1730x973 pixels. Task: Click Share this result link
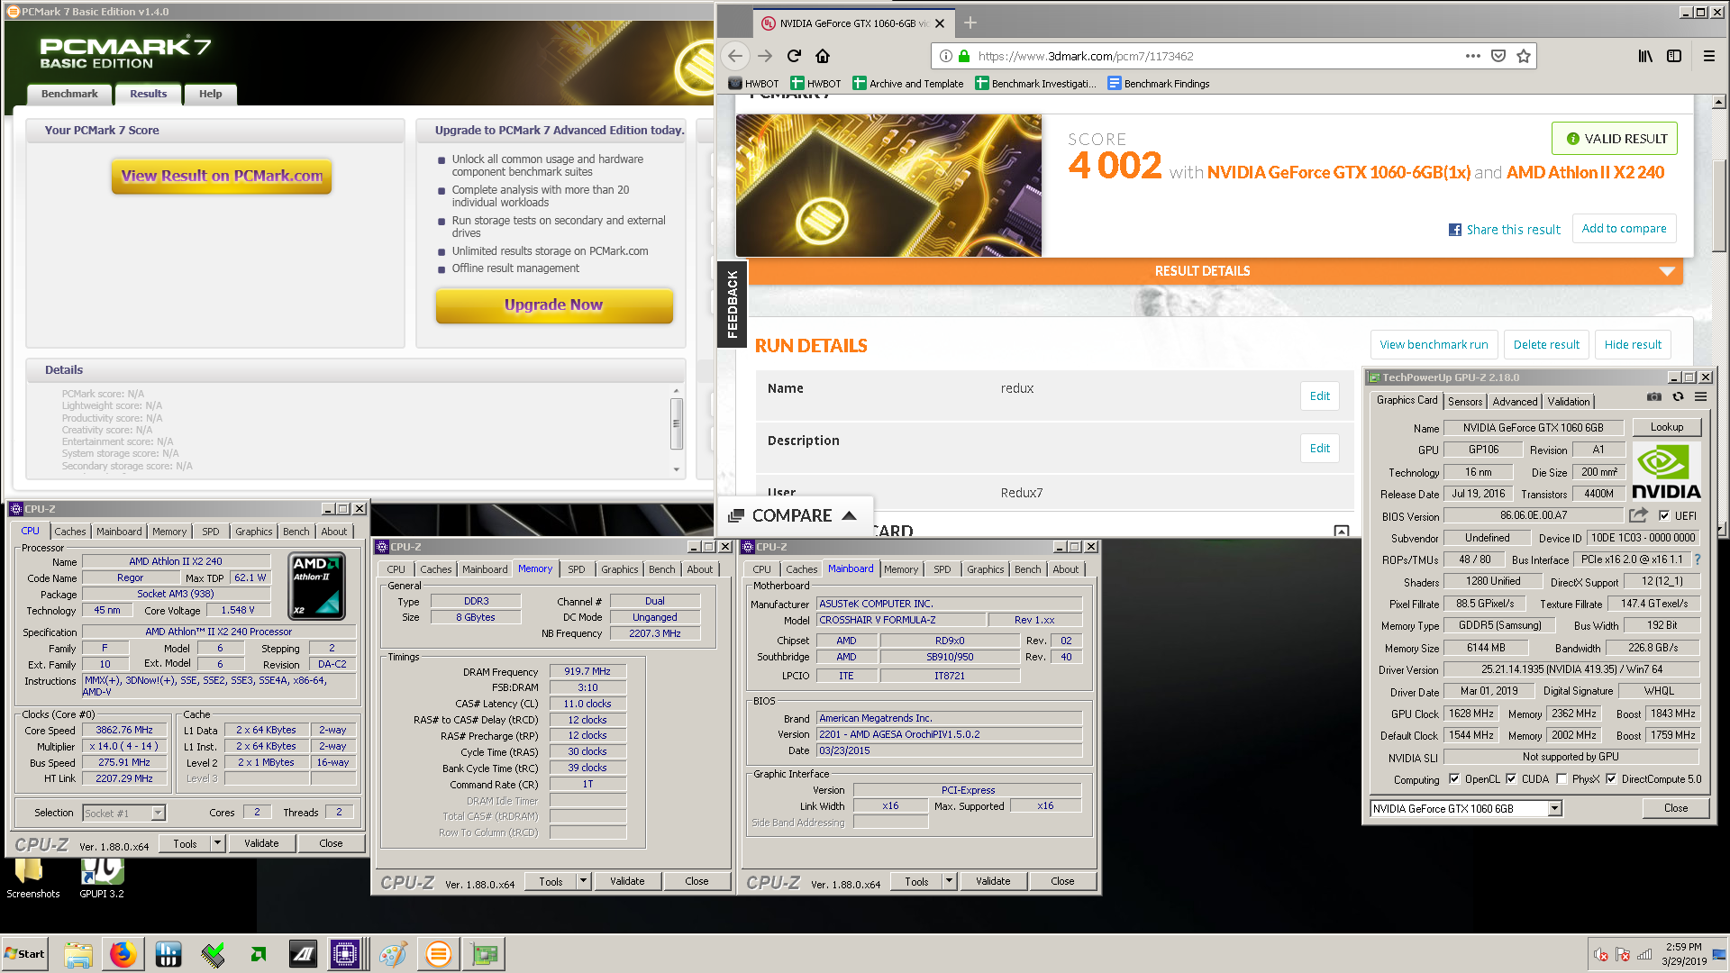point(1504,230)
